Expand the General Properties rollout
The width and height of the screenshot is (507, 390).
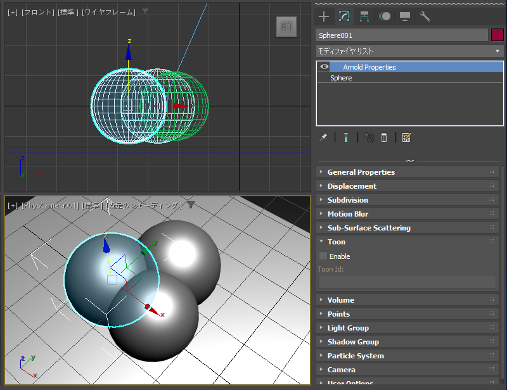coord(407,172)
